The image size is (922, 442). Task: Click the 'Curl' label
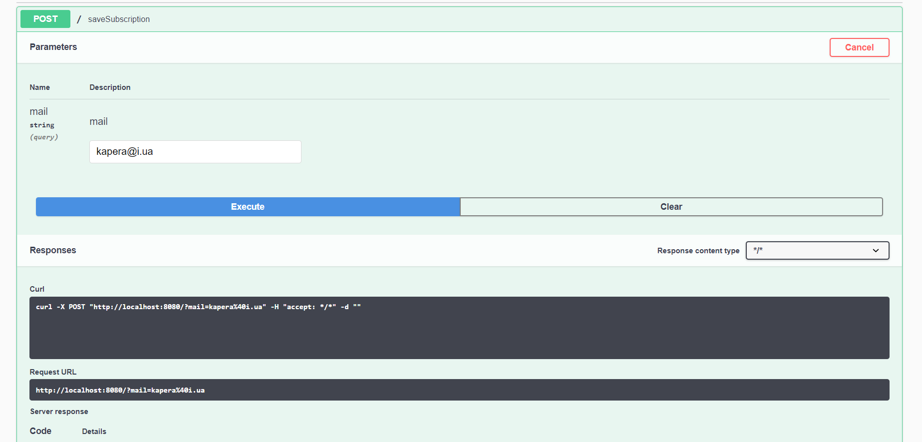click(37, 289)
